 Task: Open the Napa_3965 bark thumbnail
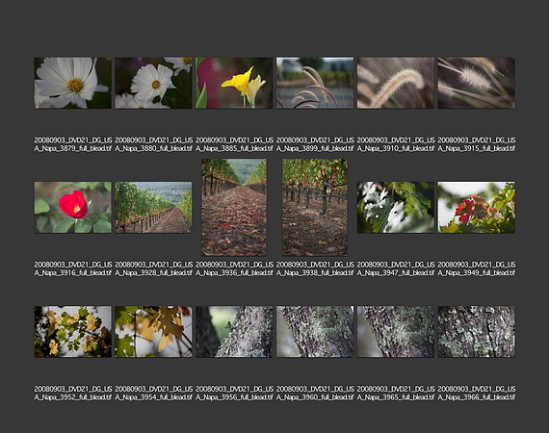[396, 332]
